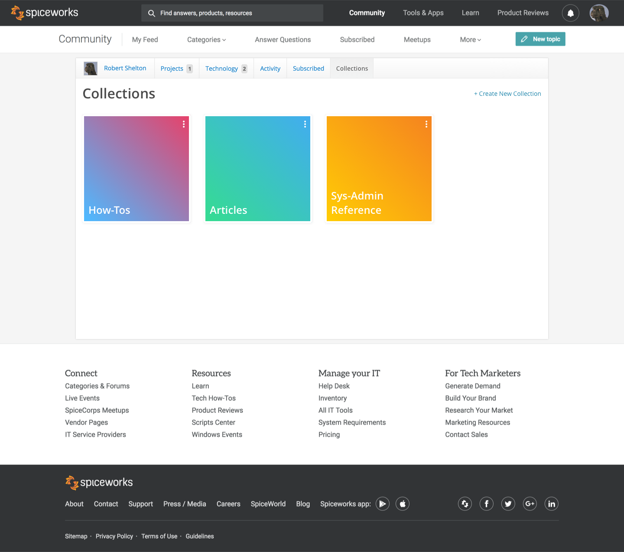Open the LinkedIn social icon
Screen dimensions: 624x552
click(552, 504)
